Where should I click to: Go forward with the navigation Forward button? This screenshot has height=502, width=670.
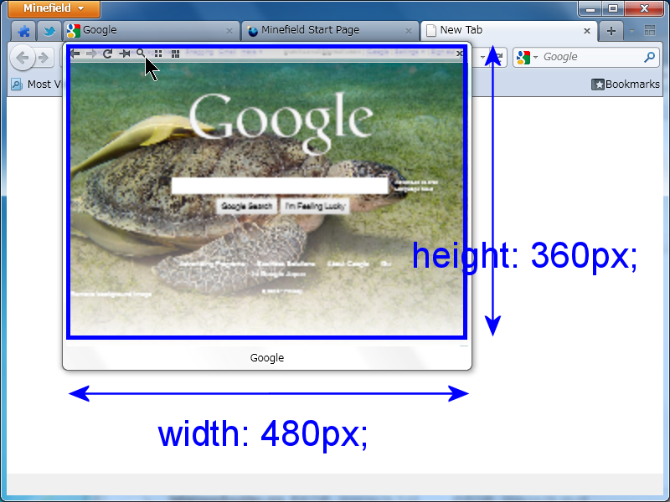click(44, 58)
